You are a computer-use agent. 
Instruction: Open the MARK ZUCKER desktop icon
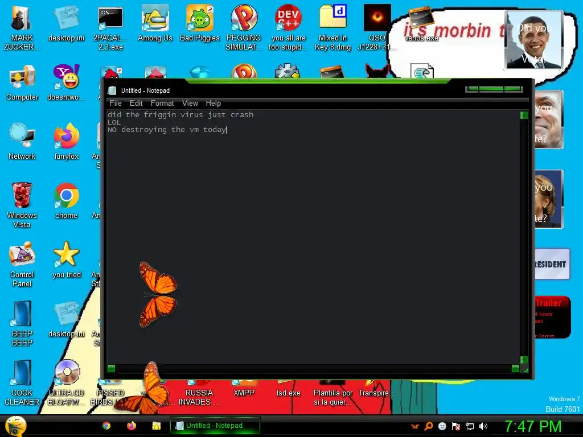(x=22, y=27)
